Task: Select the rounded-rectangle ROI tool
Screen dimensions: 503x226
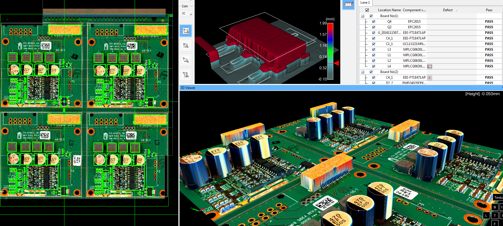Action: click(186, 60)
